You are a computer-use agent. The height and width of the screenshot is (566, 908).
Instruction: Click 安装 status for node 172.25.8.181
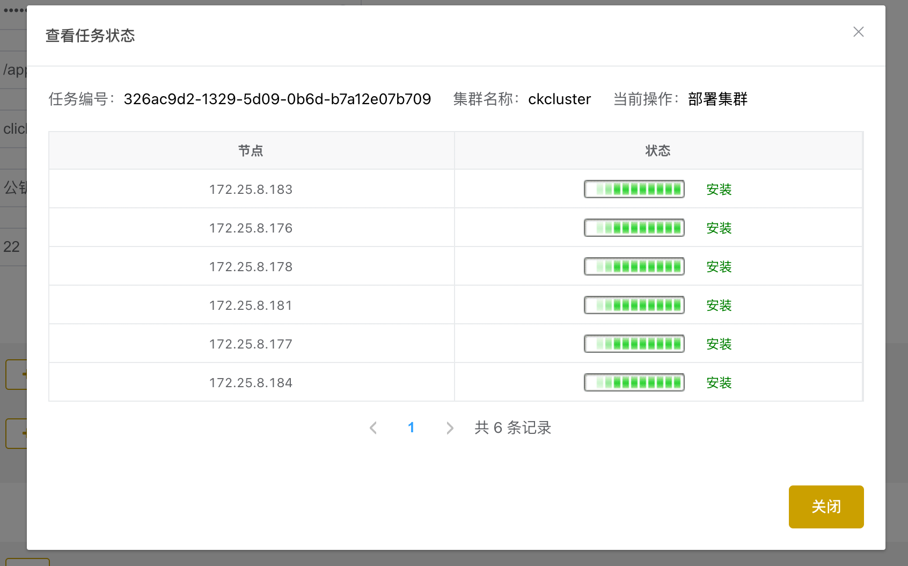(719, 305)
